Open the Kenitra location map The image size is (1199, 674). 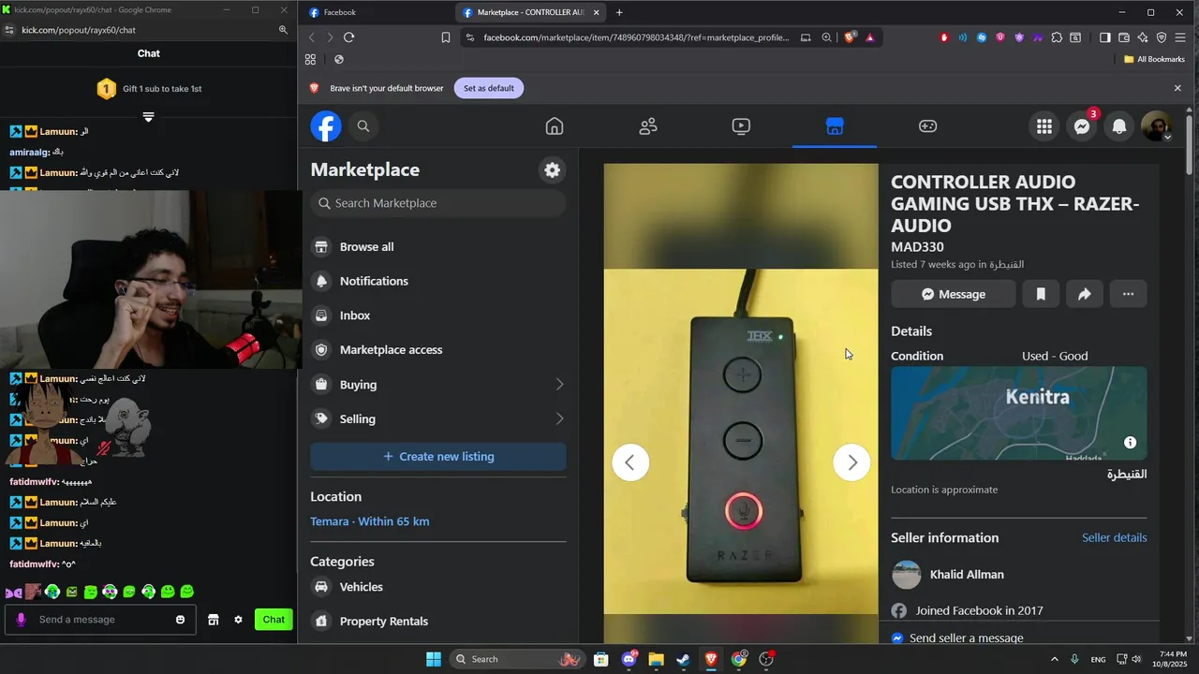click(x=1019, y=413)
